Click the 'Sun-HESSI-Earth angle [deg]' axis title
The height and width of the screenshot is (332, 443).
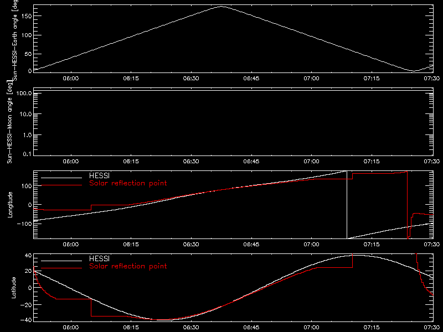pos(15,39)
